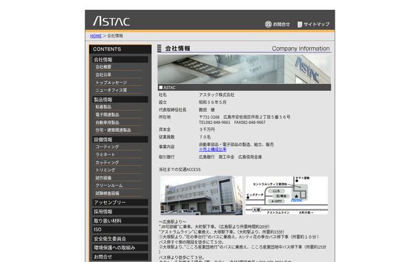Open ISO sidebar item

(x=120, y=230)
